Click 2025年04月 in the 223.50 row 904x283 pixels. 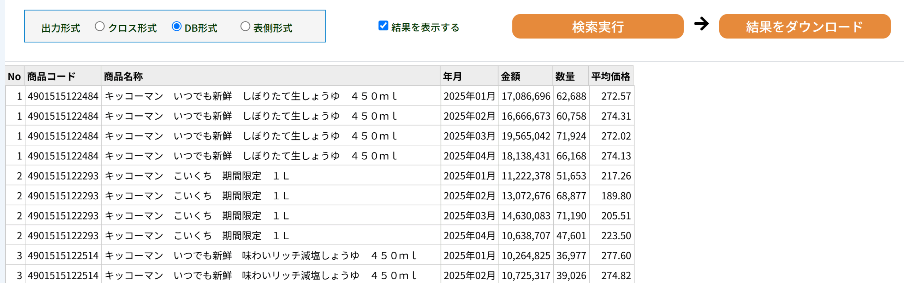pyautogui.click(x=470, y=236)
